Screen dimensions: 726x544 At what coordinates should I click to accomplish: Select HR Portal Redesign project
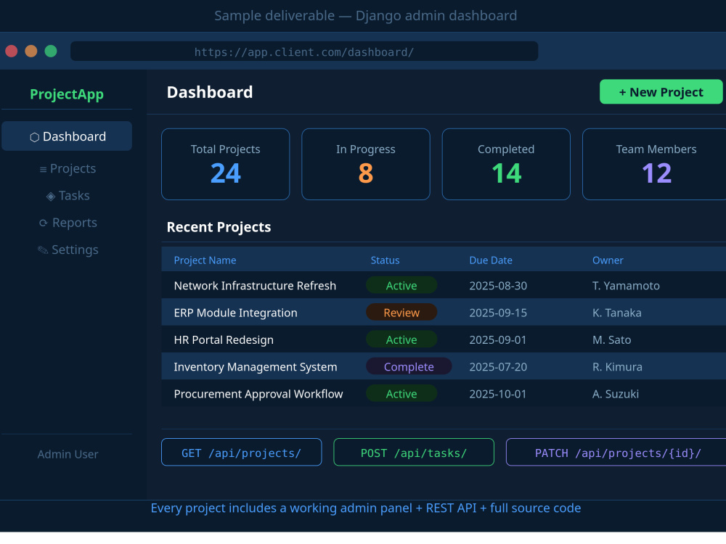click(x=224, y=340)
